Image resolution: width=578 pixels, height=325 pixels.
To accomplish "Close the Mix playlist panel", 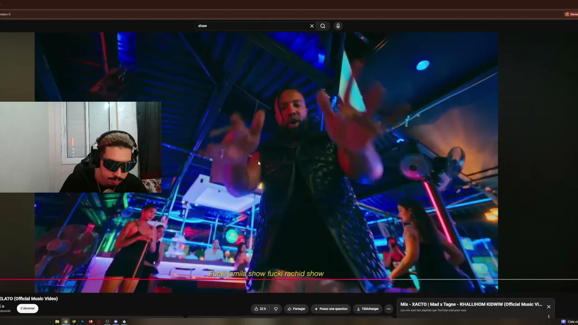I will coord(549,306).
